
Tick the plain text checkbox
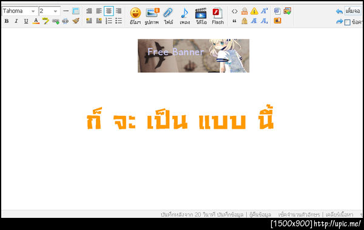click(x=347, y=22)
